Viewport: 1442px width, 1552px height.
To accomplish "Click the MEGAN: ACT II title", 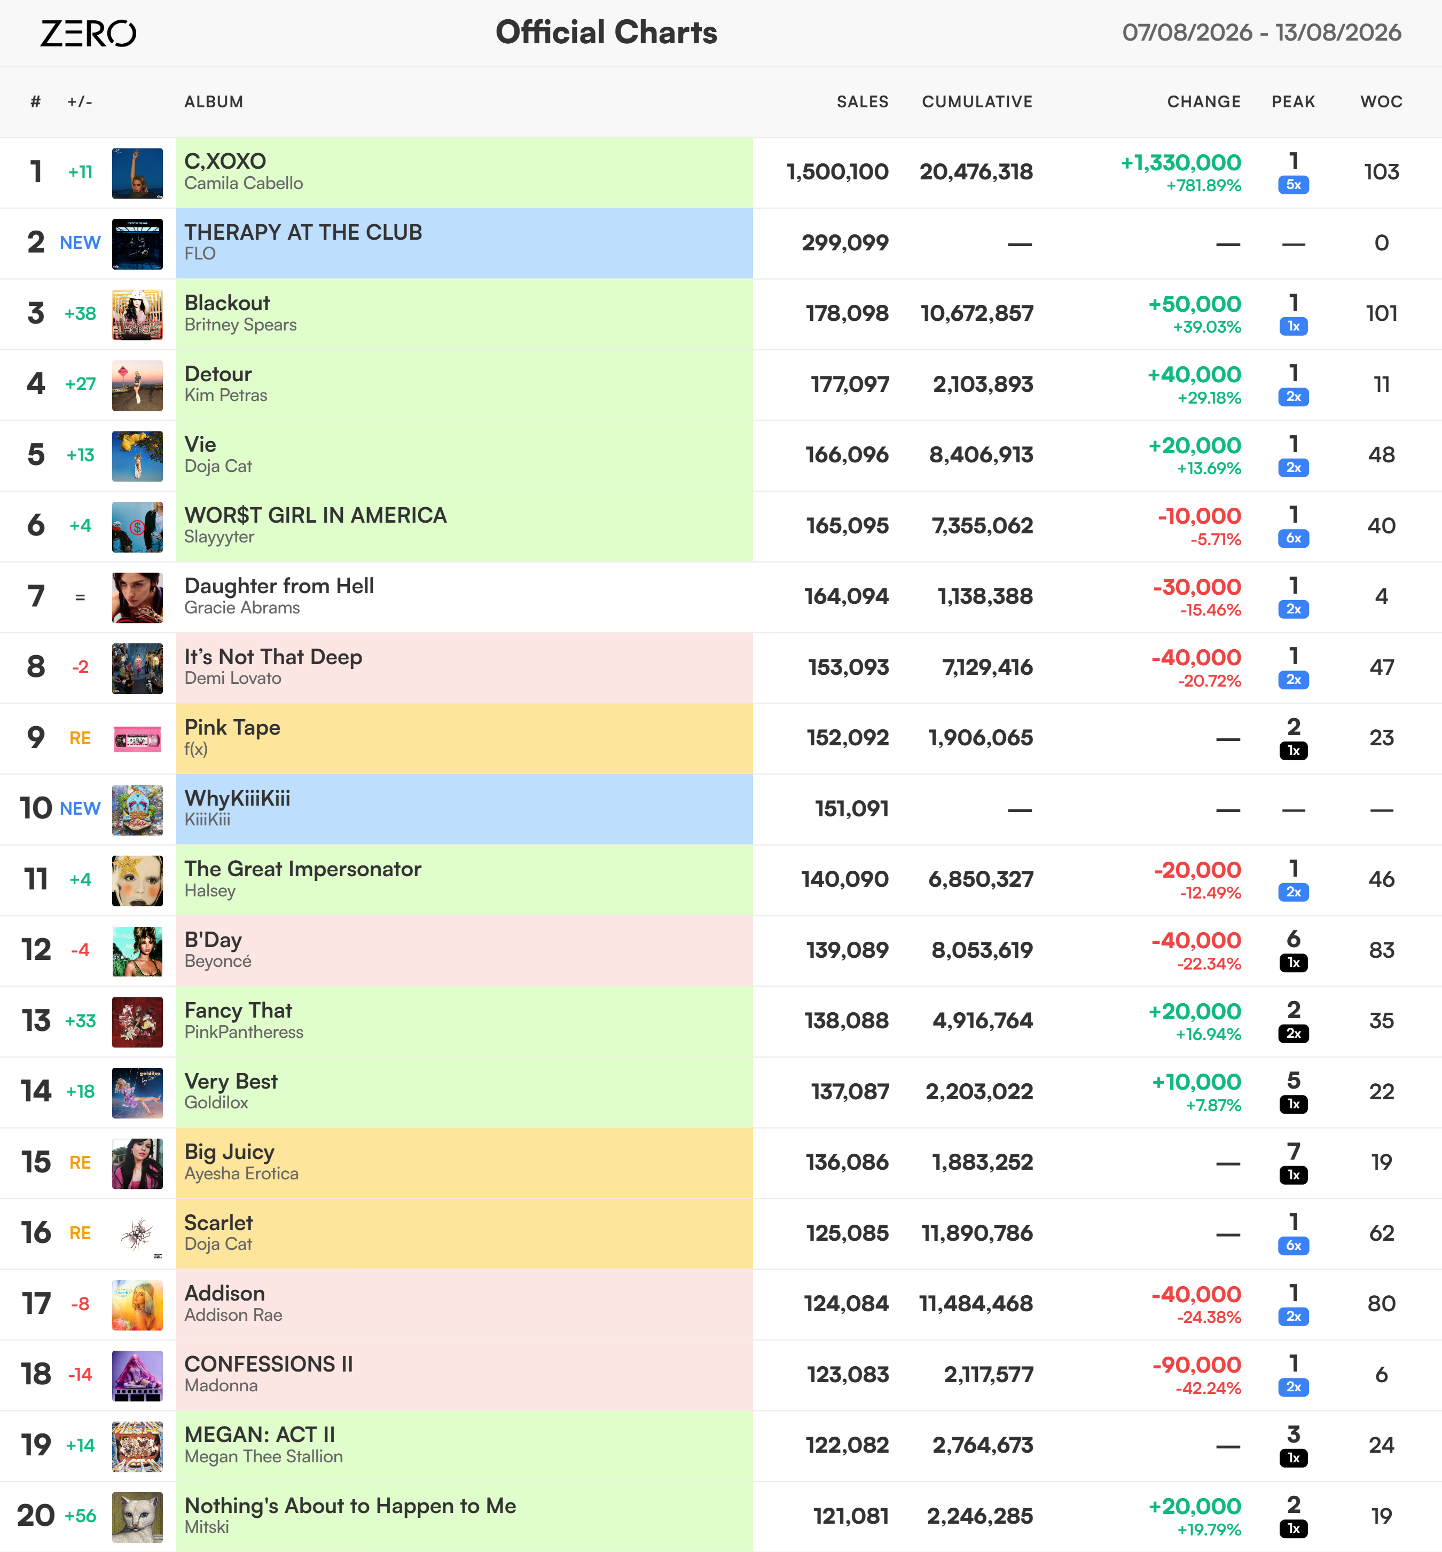I will coord(260,1434).
